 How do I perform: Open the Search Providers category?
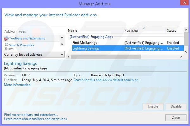[x=21, y=45]
